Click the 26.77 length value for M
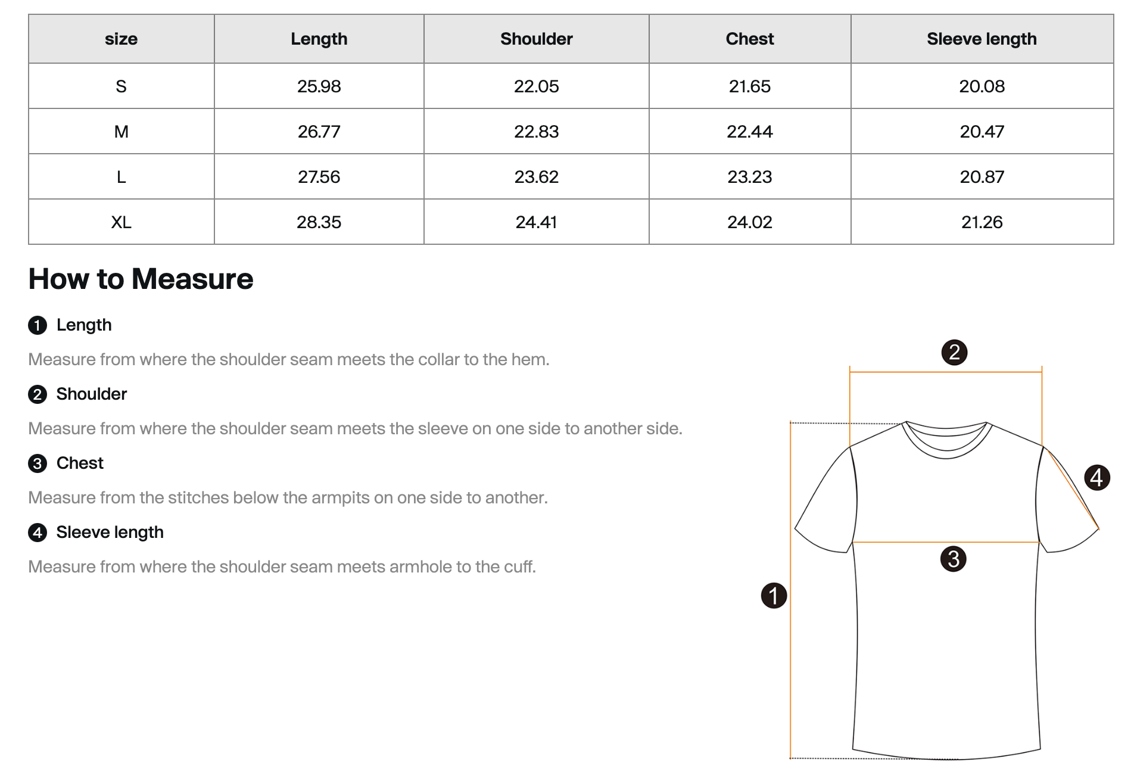This screenshot has width=1134, height=778. [319, 132]
